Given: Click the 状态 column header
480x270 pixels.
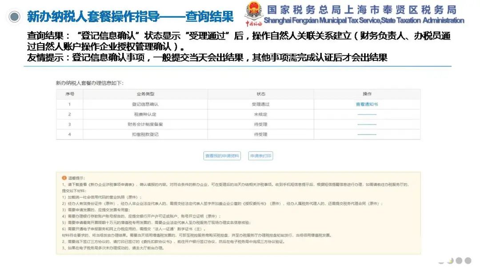Looking at the screenshot, I should pos(260,94).
